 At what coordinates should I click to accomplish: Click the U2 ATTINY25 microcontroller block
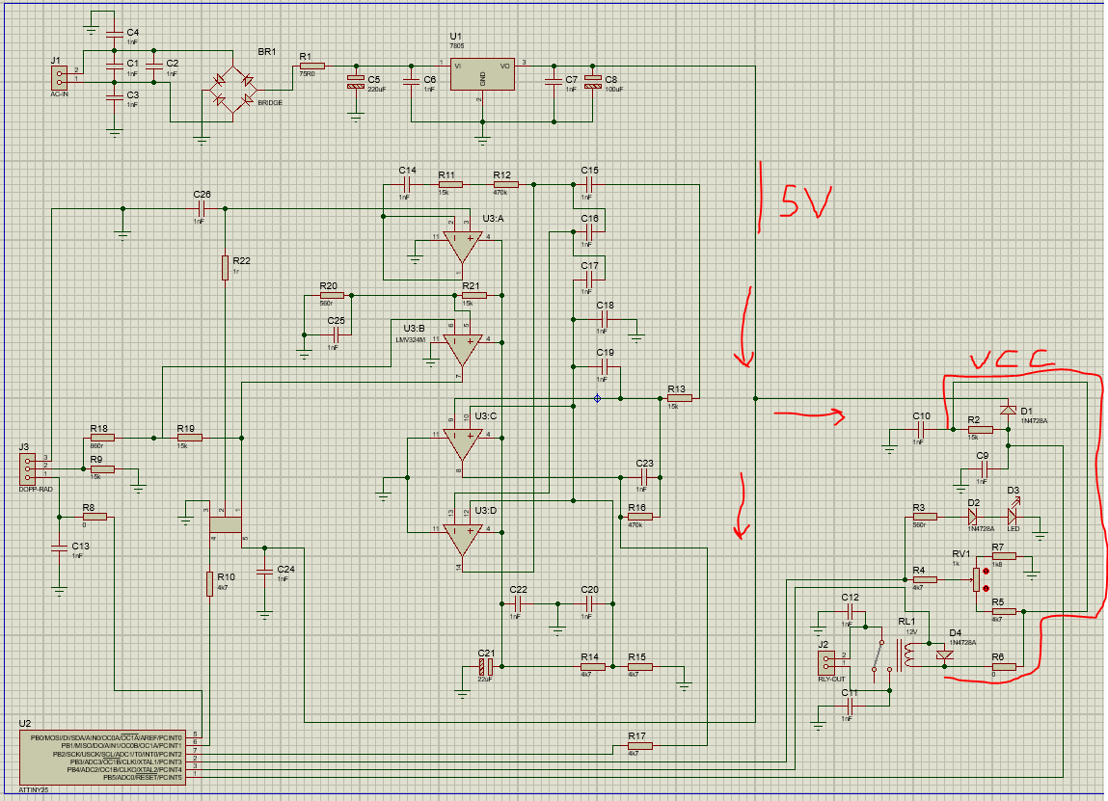coord(106,757)
